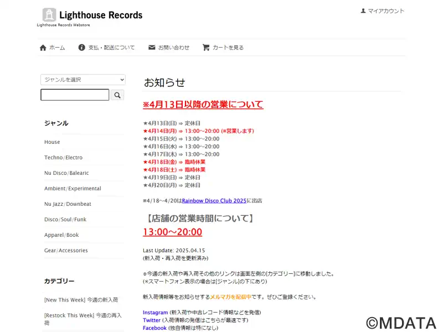The height and width of the screenshot is (332, 443).
Task: Click the メルマガを配信中 newsletter link
Action: tap(230, 297)
